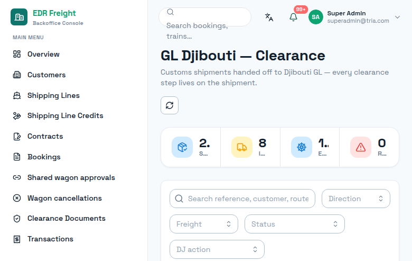Viewport: 412px width, 261px height.
Task: Click the yellow truck stat card icon
Action: [242, 147]
